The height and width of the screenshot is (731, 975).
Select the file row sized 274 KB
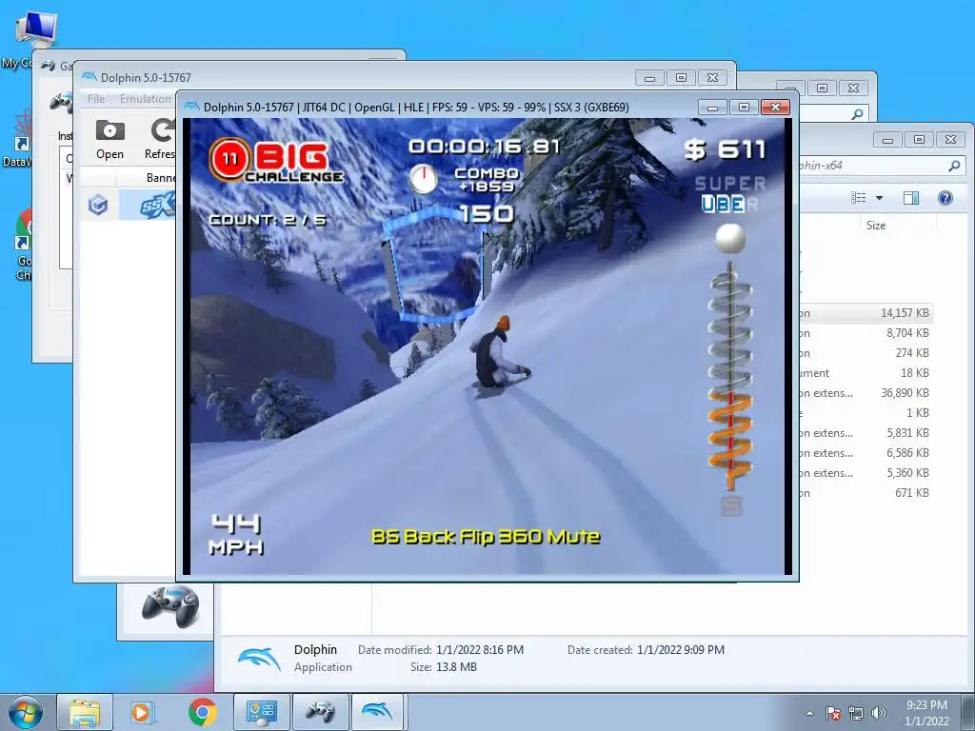[x=866, y=352]
